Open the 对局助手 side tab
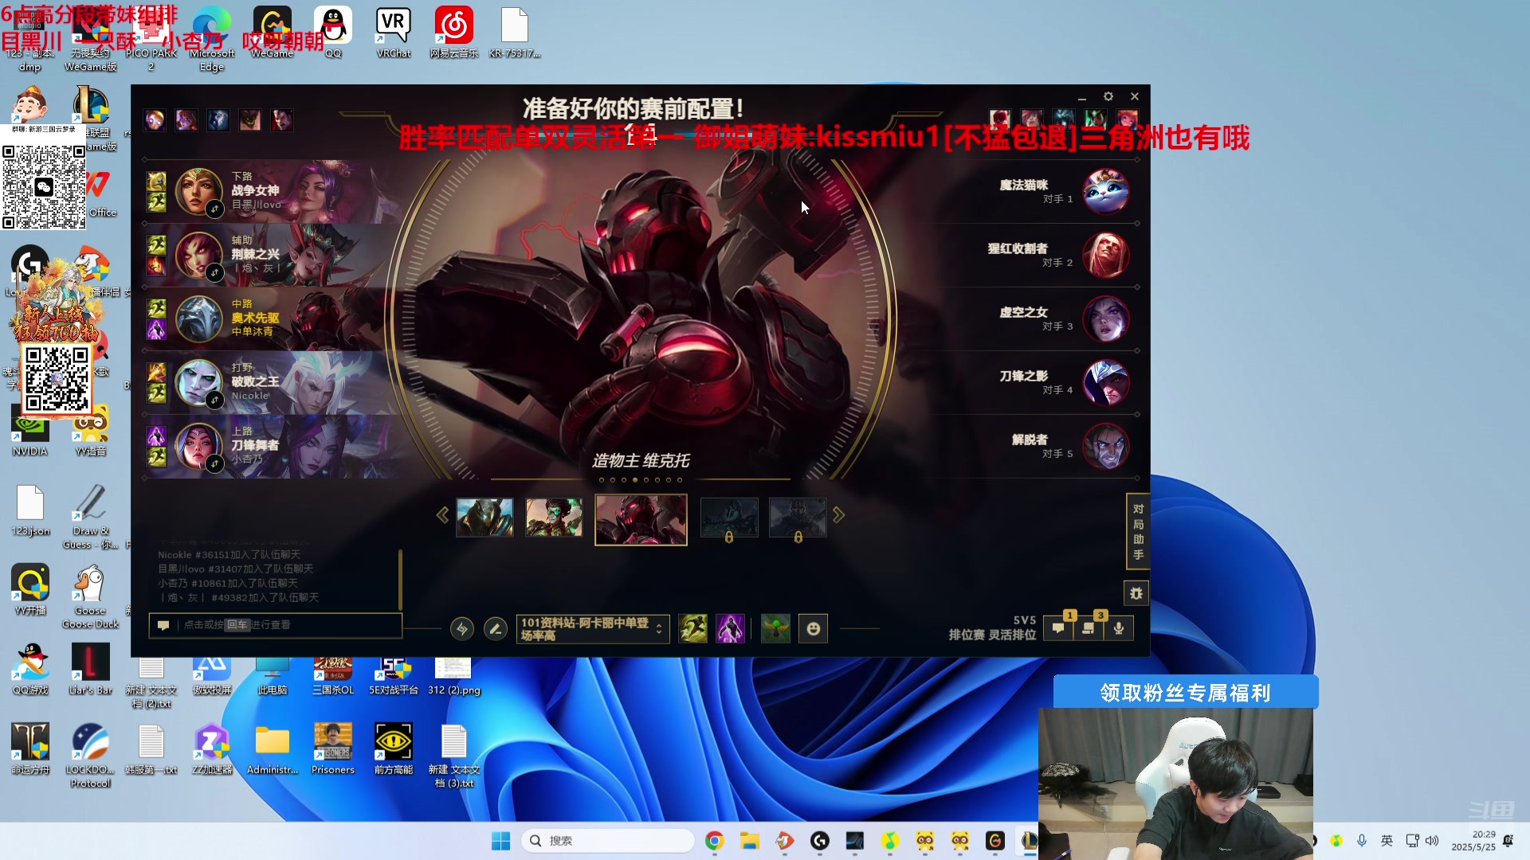Screen dimensions: 1530x860 click(x=1138, y=531)
